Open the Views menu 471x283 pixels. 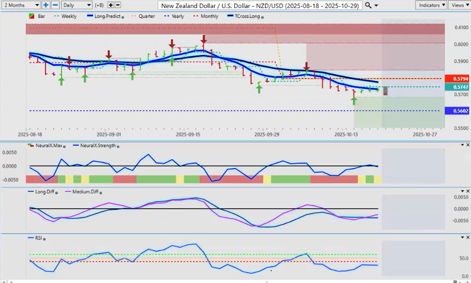click(459, 5)
